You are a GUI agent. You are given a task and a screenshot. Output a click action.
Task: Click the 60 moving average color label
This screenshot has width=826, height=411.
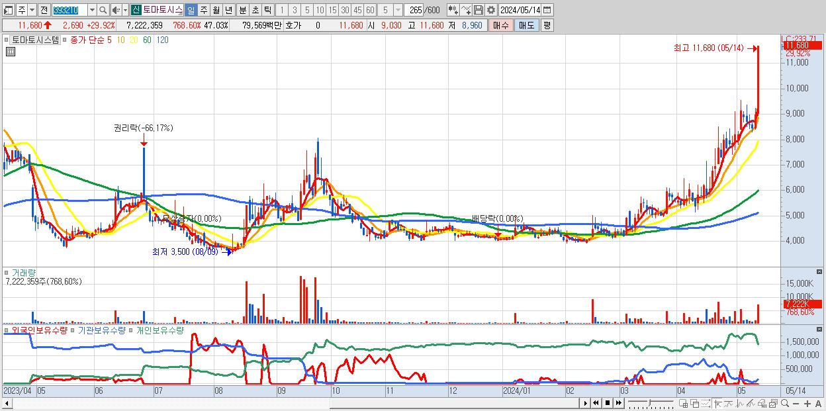coord(146,40)
